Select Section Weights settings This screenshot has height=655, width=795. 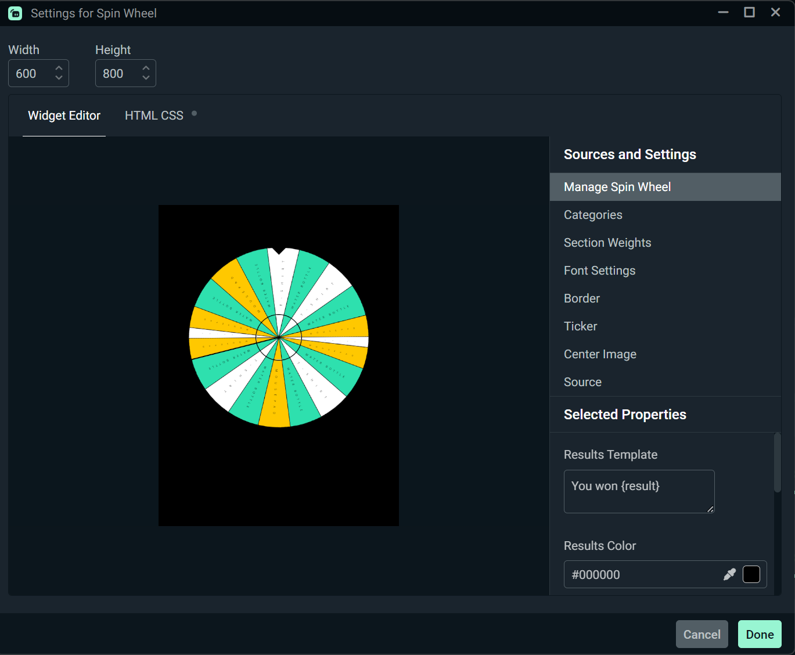pos(607,242)
